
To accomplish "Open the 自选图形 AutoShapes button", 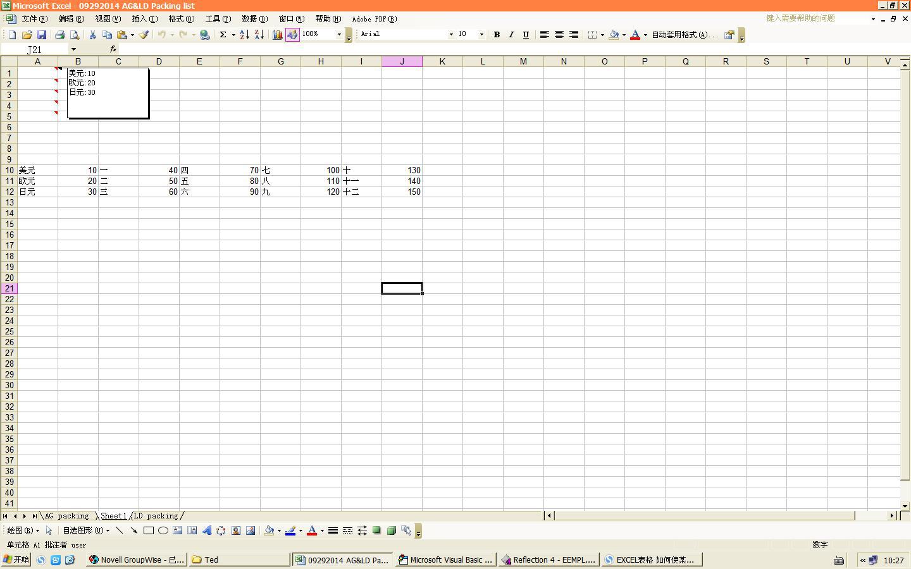I will [85, 530].
